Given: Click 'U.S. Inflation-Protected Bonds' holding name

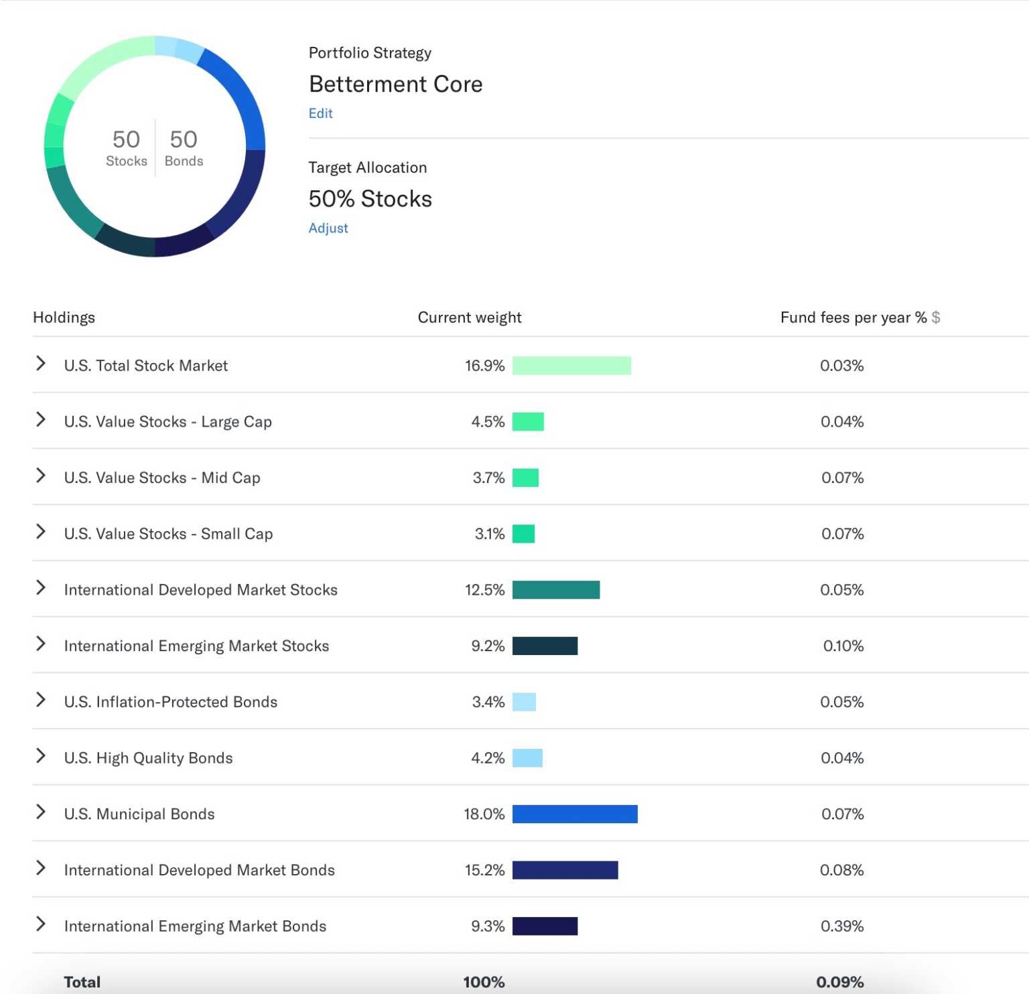Looking at the screenshot, I should (170, 702).
